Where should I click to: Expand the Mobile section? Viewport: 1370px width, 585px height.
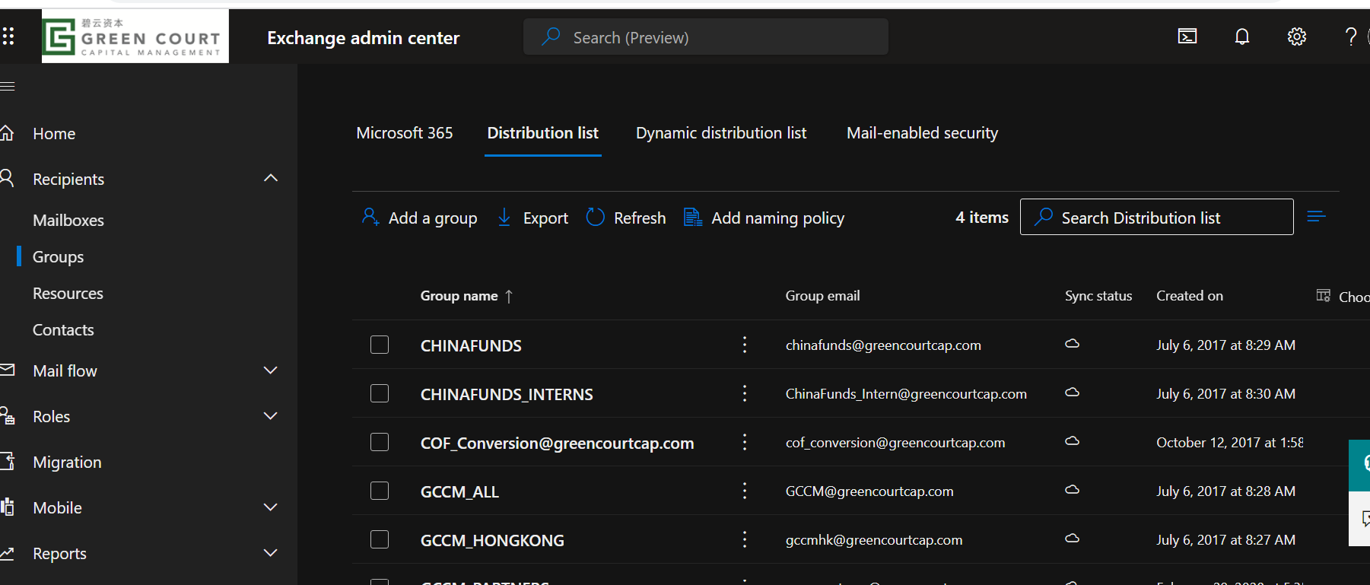point(270,507)
